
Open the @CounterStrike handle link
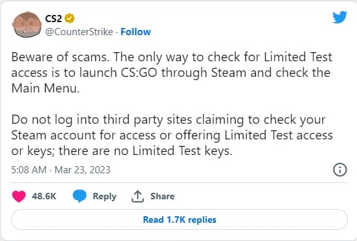(79, 32)
